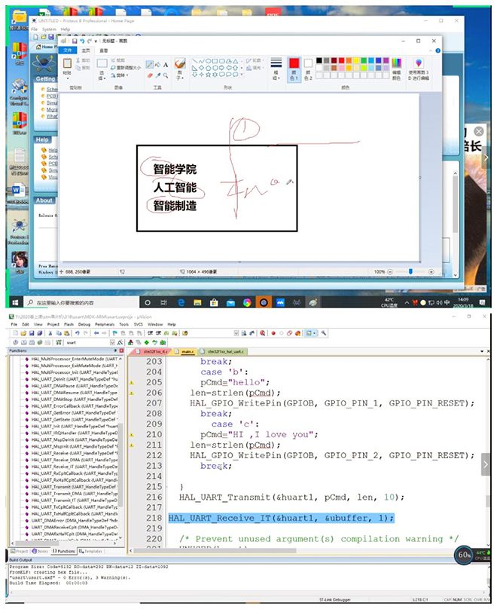Select the Eraser tool in Paint
This screenshot has width=497, height=609.
[149, 75]
